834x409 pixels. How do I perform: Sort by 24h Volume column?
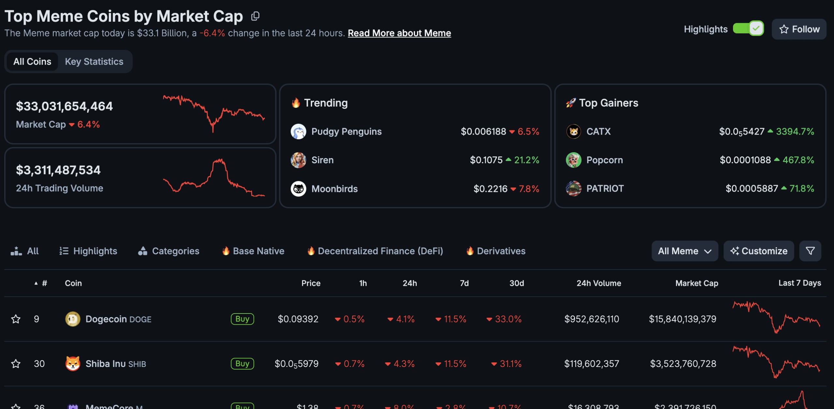[x=599, y=283]
